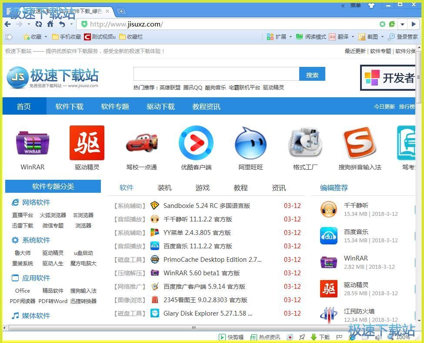
Task: Click the refresh page icon
Action: [39, 24]
